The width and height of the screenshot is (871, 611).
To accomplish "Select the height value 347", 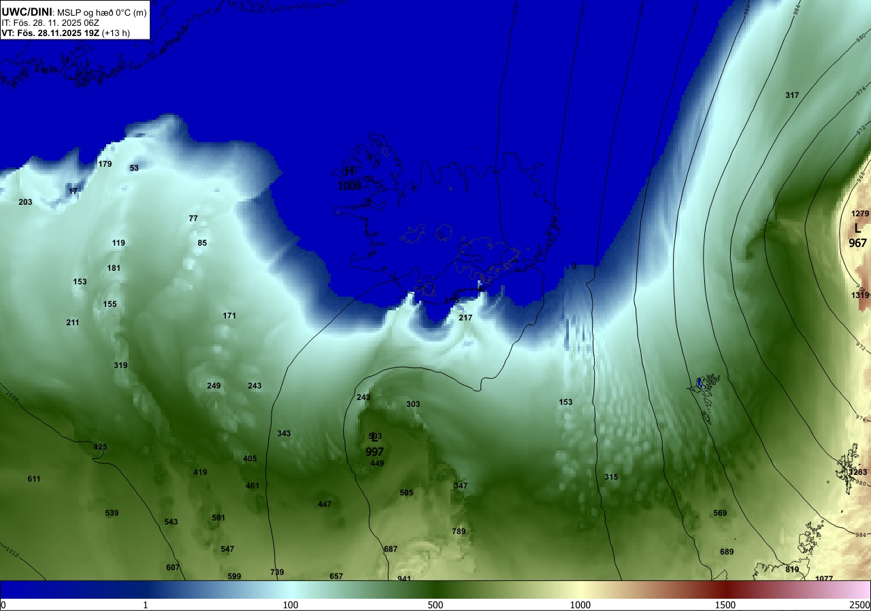I will pyautogui.click(x=461, y=486).
